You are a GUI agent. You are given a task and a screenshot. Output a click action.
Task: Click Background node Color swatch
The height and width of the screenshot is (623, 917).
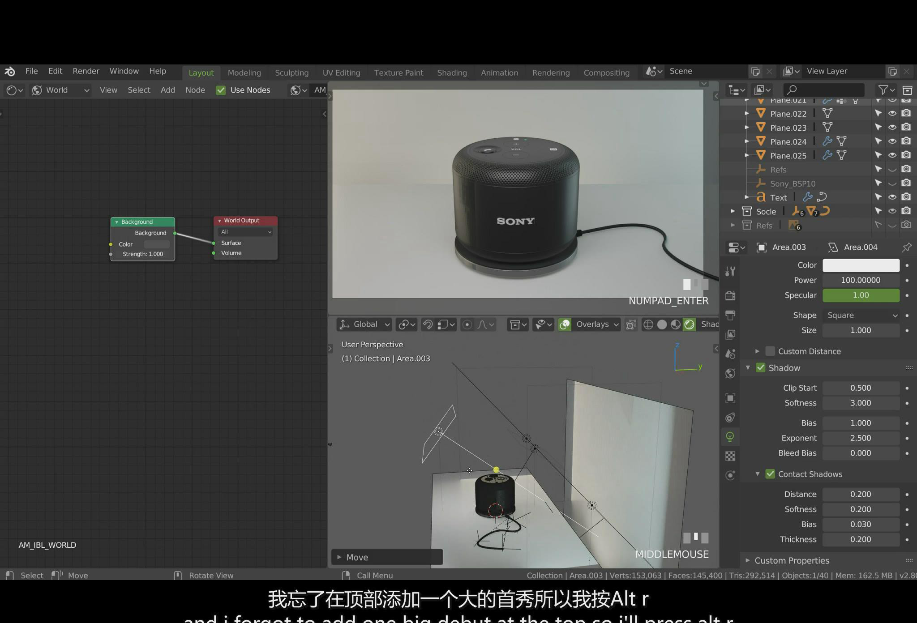click(x=157, y=244)
